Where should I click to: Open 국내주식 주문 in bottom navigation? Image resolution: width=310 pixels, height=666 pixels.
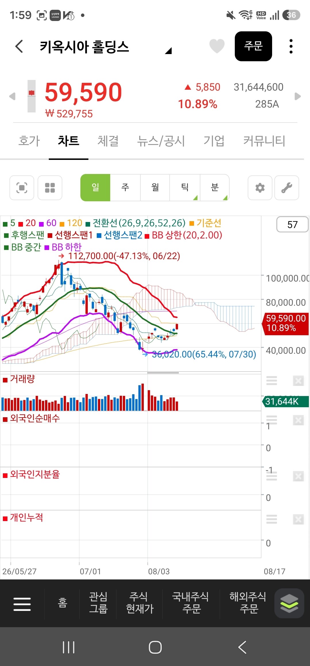(x=190, y=602)
